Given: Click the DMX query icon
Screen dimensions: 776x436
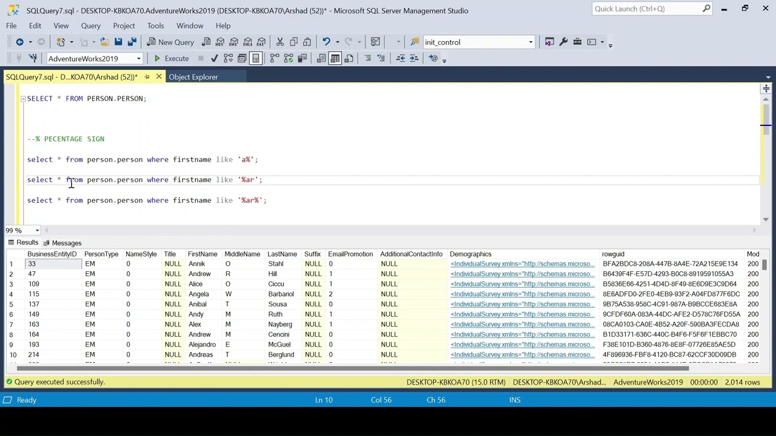Looking at the screenshot, I should [x=234, y=42].
